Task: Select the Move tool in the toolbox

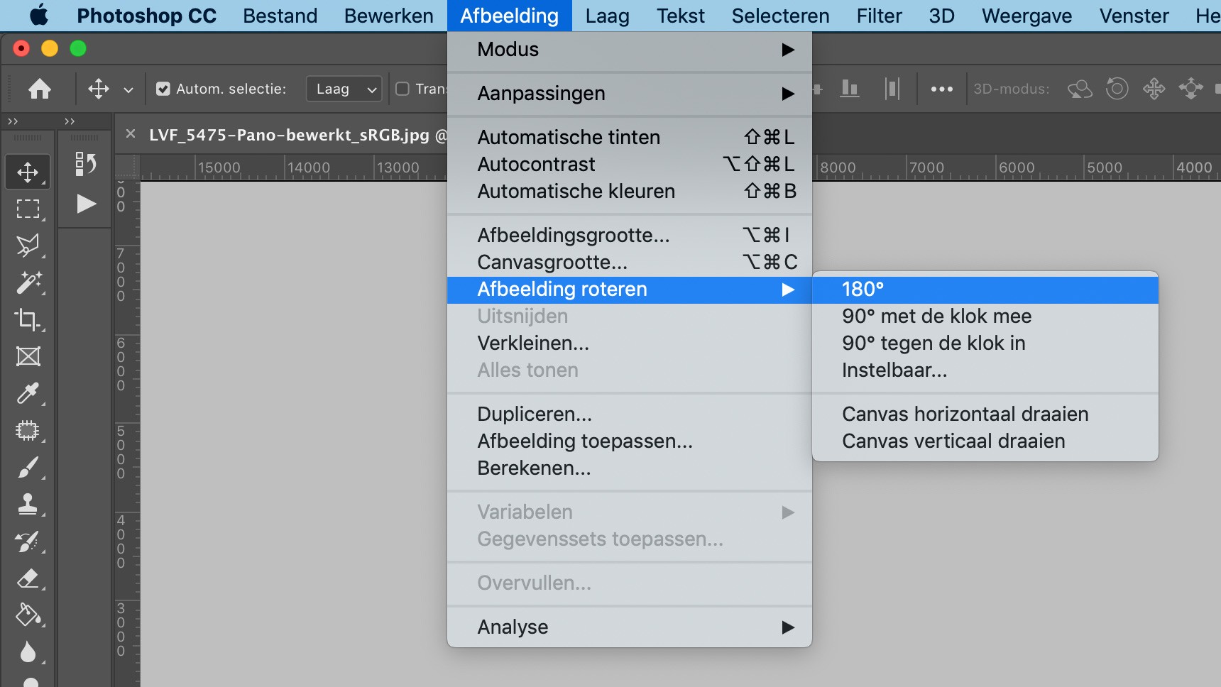Action: pyautogui.click(x=28, y=172)
